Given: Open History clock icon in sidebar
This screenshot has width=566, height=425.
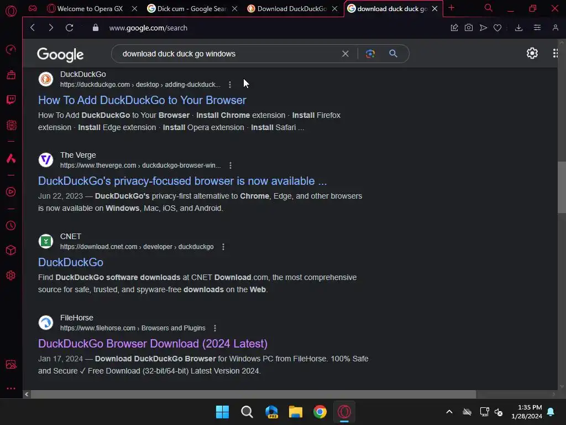Looking at the screenshot, I should click(11, 226).
